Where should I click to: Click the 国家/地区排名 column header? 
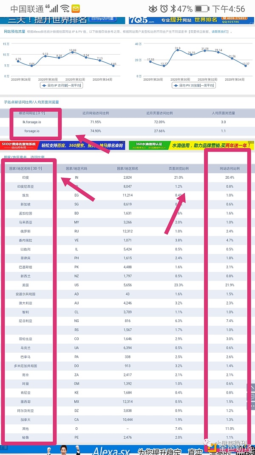[127, 168]
